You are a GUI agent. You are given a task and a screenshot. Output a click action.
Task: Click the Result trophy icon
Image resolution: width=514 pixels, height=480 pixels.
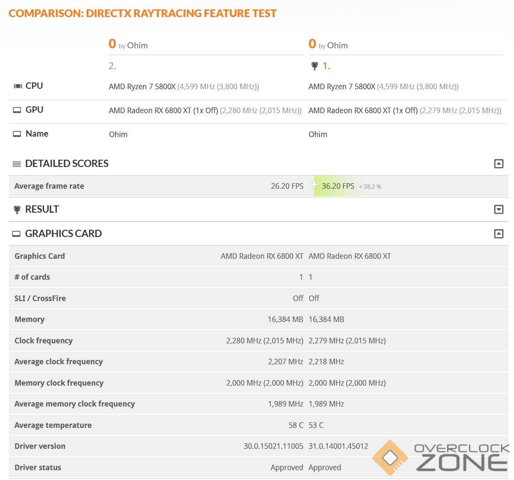pyautogui.click(x=17, y=210)
